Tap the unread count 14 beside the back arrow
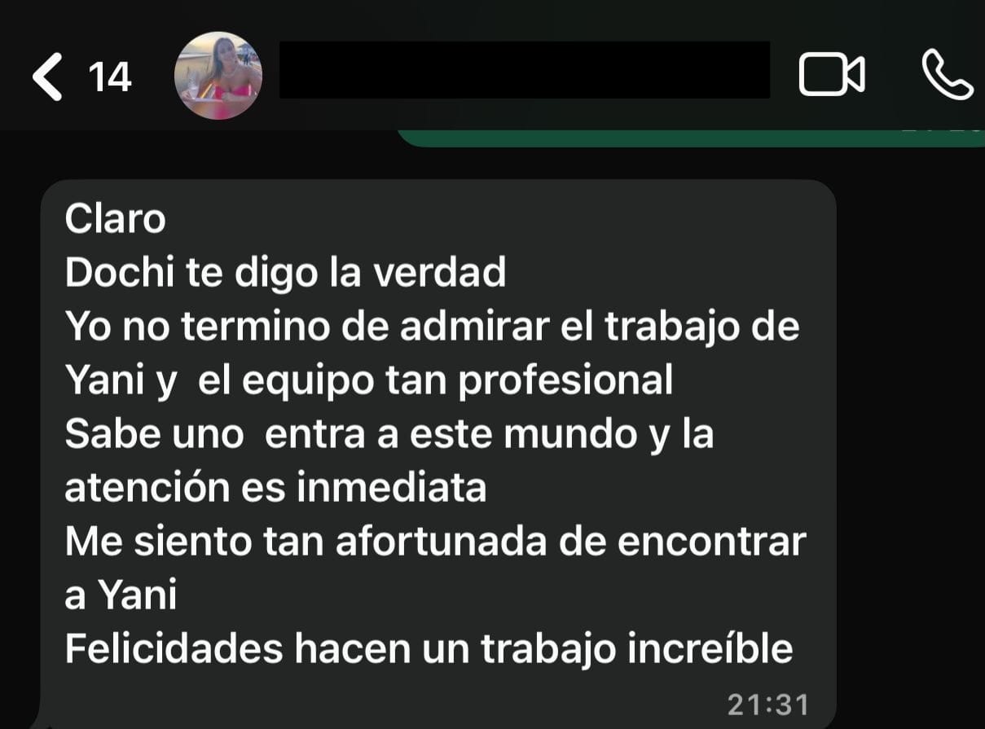Viewport: 985px width, 729px height. click(110, 77)
